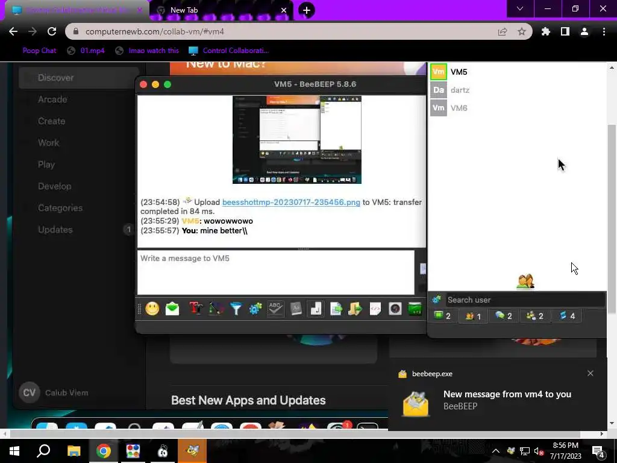Select VM5 in the user list

click(x=517, y=72)
